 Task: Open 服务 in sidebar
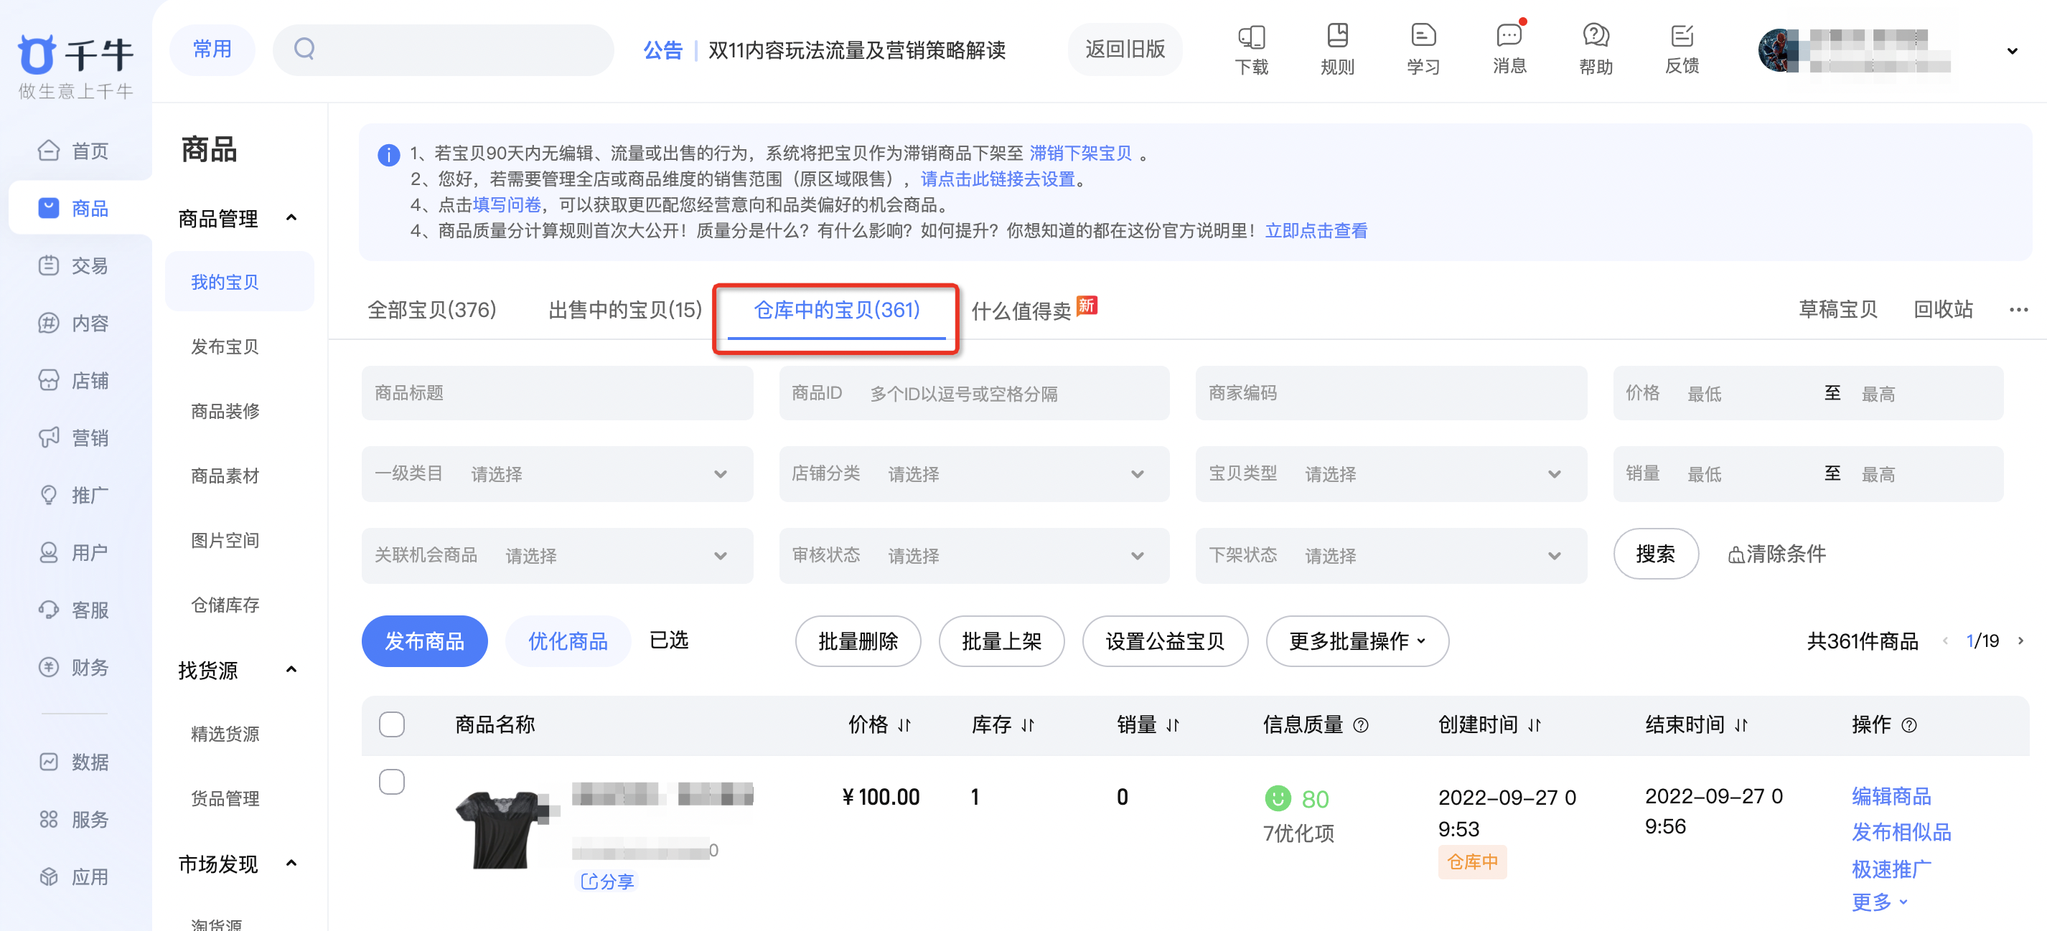click(74, 819)
